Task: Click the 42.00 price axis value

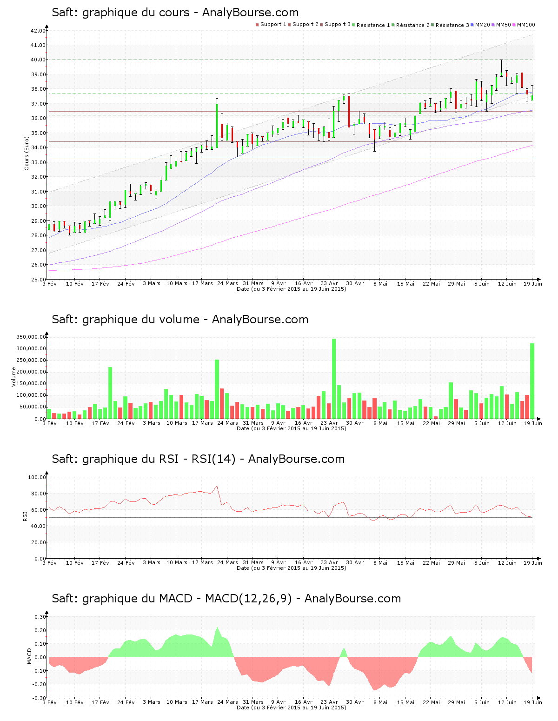Action: click(x=39, y=31)
